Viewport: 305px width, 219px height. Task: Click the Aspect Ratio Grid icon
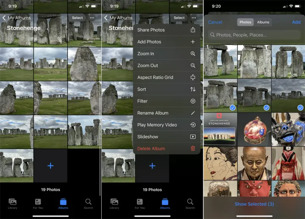(193, 78)
